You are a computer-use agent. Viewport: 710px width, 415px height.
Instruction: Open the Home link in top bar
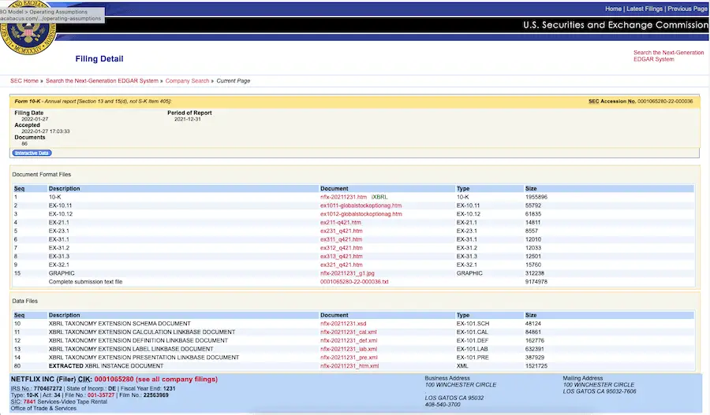(x=613, y=9)
